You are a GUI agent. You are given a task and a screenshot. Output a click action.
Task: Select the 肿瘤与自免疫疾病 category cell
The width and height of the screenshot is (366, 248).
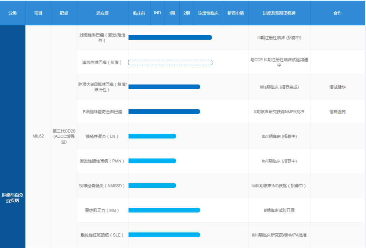click(13, 198)
